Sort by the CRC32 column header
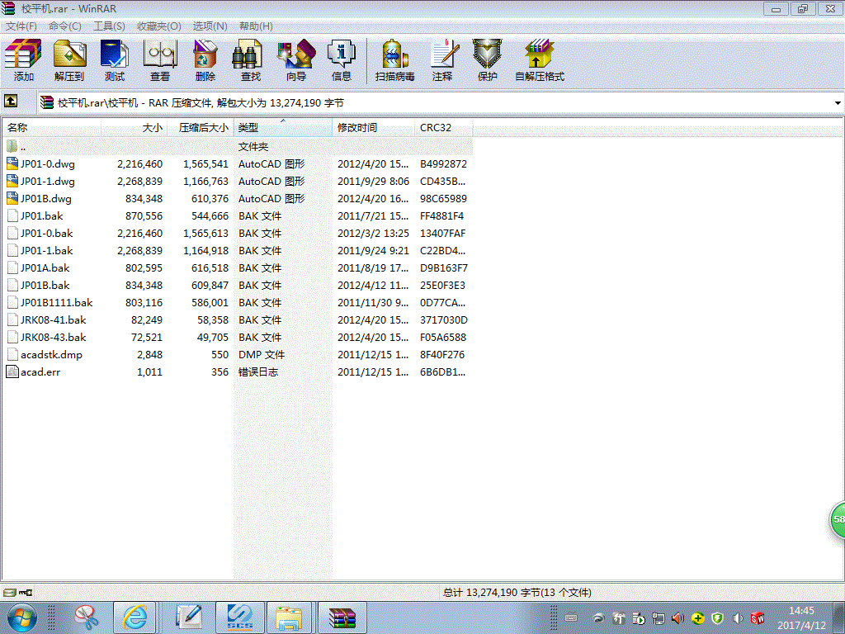 coord(444,128)
